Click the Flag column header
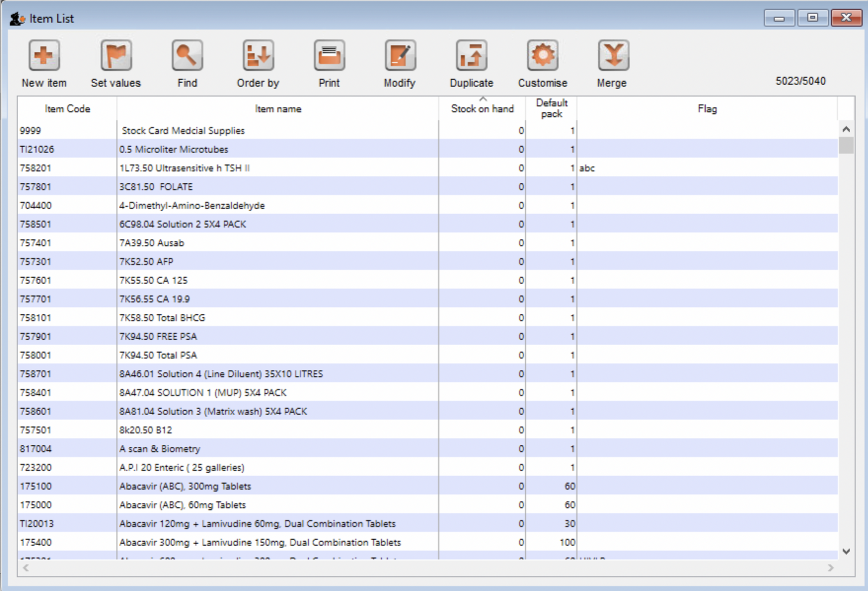 tap(707, 109)
